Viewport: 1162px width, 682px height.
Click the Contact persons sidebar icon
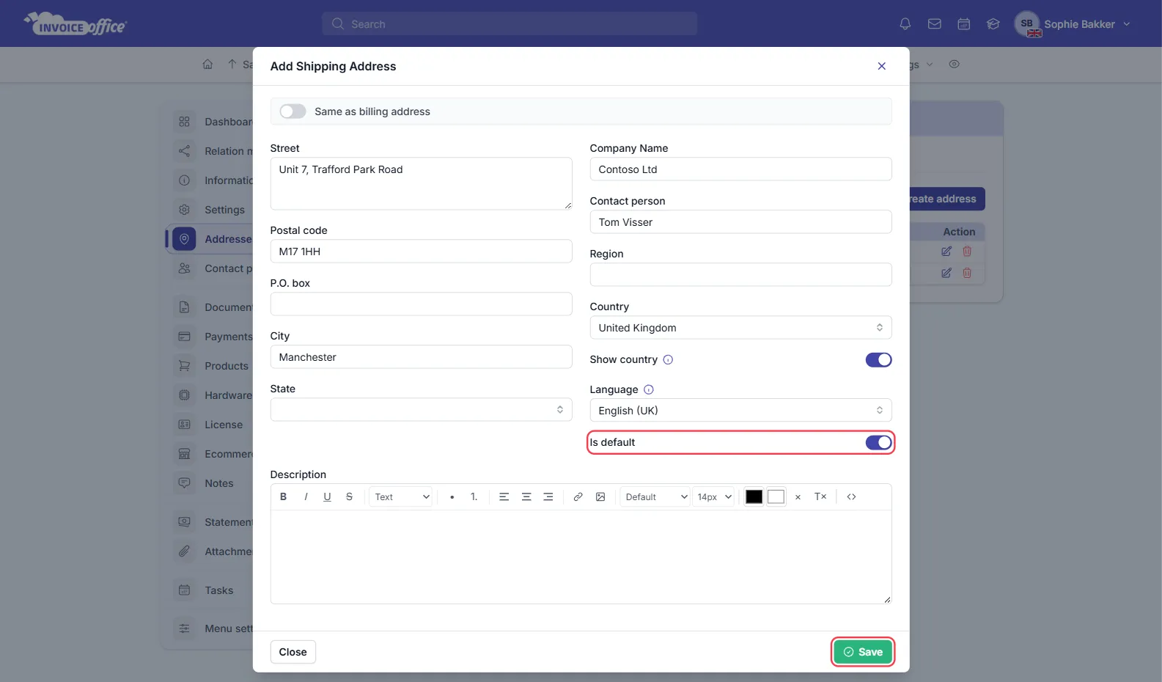[184, 268]
